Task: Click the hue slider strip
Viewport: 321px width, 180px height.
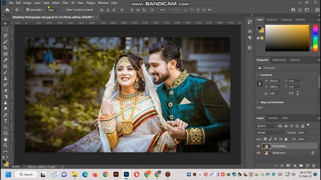Action: [315, 38]
